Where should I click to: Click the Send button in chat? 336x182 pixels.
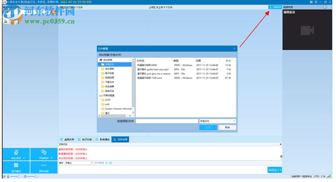tap(273, 170)
